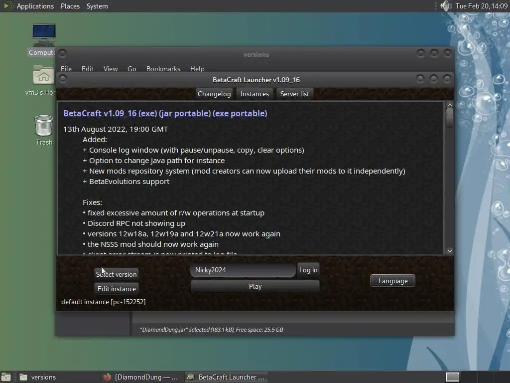Screen dimensions: 510x383
Task: Click the Discord RPC not showing up line
Action: click(x=134, y=223)
